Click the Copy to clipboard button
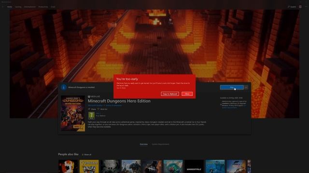309x173 pixels. coord(170,94)
